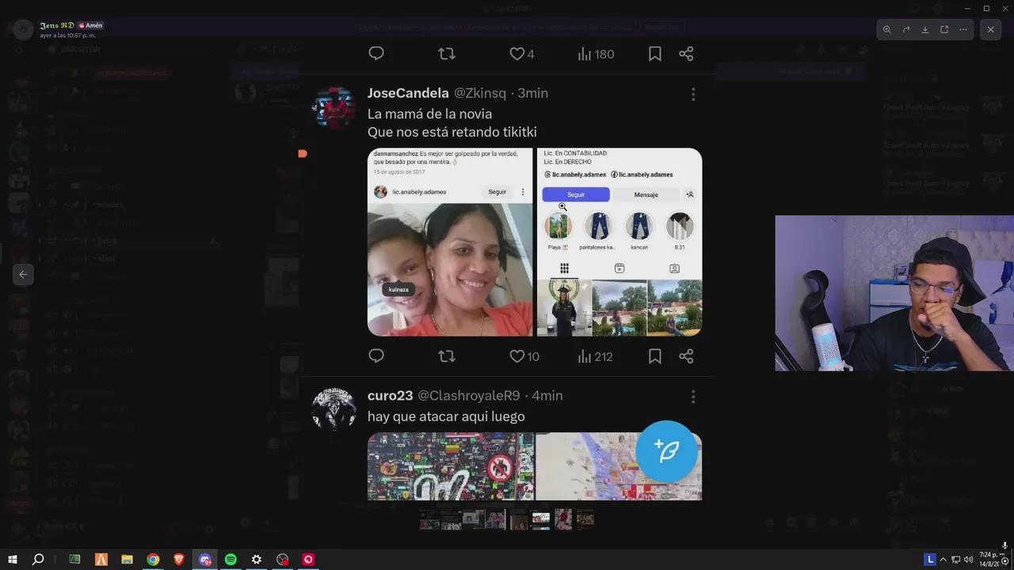Open Discord from the taskbar
The width and height of the screenshot is (1014, 570).
205,560
